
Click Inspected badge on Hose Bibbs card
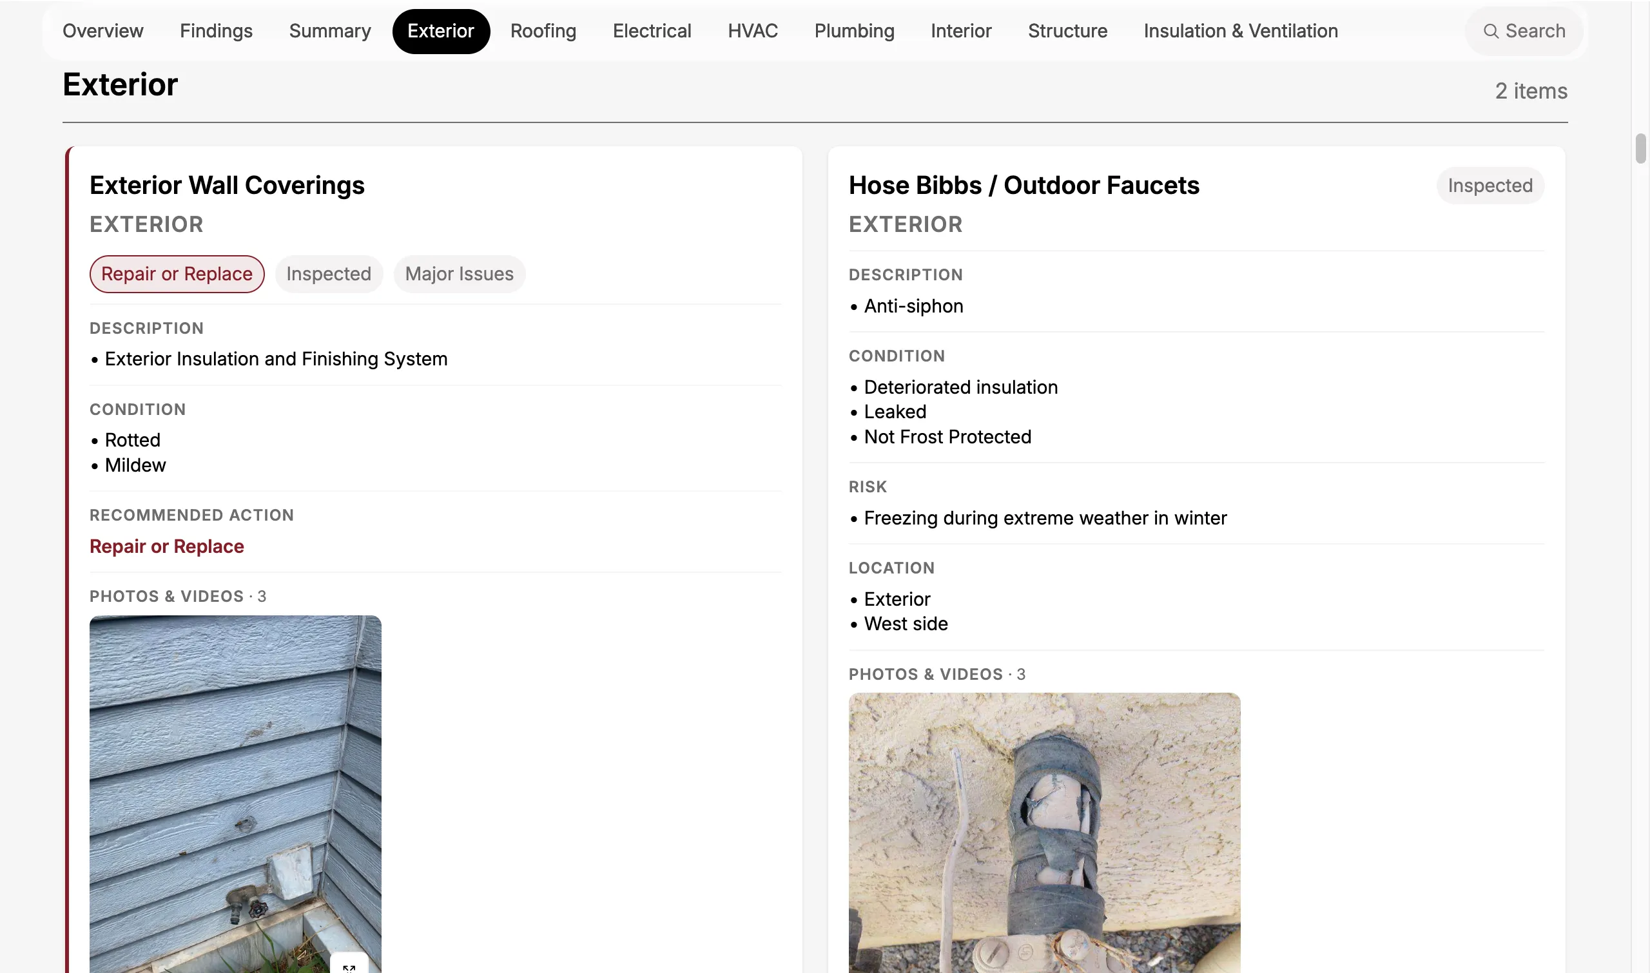click(x=1490, y=186)
